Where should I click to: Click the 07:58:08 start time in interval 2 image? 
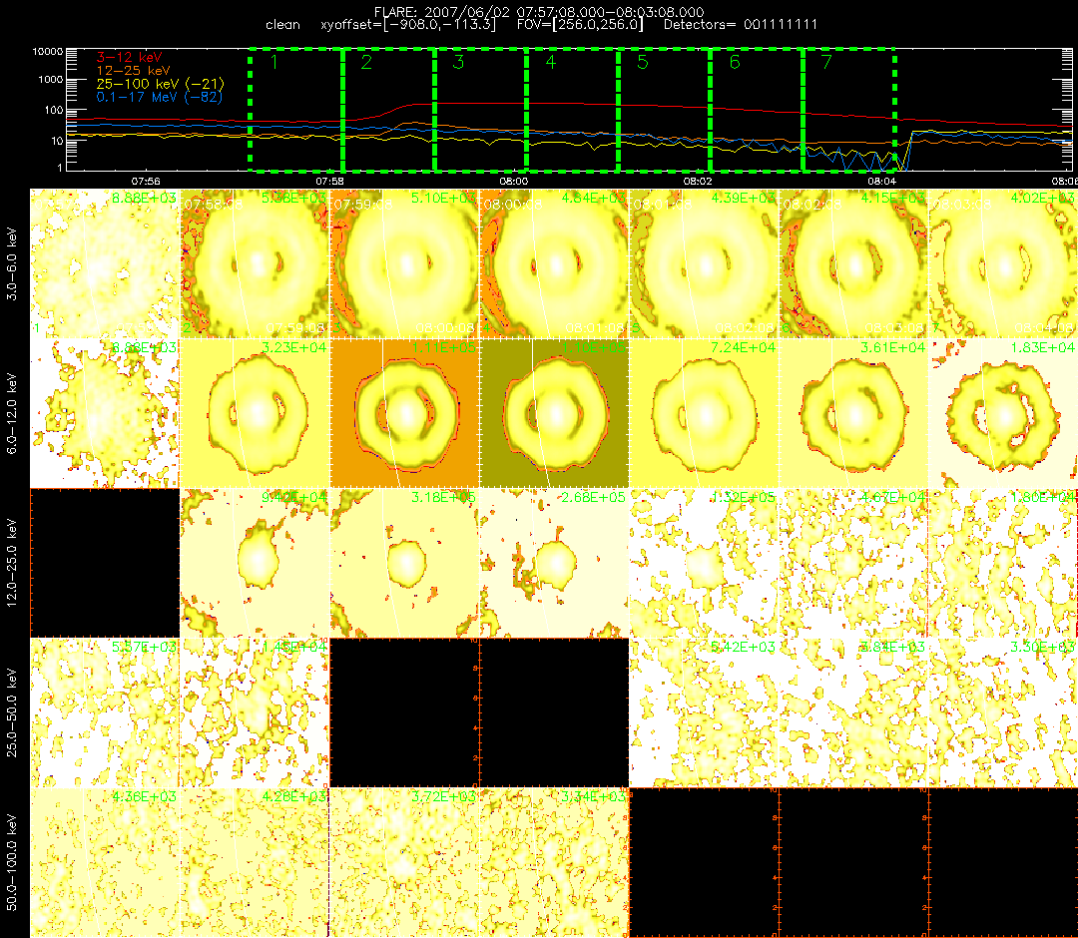[213, 205]
